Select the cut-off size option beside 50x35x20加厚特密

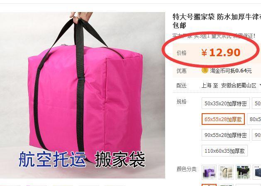tap(256, 103)
